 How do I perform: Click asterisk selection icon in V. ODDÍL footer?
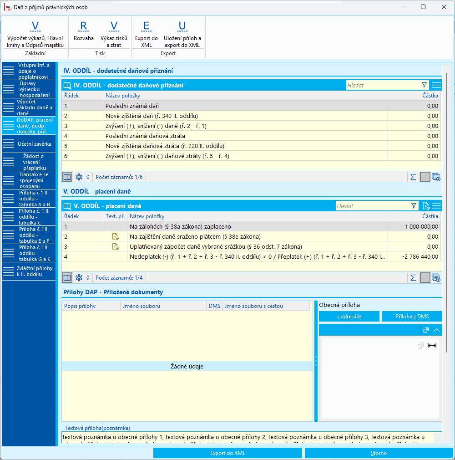coord(79,277)
